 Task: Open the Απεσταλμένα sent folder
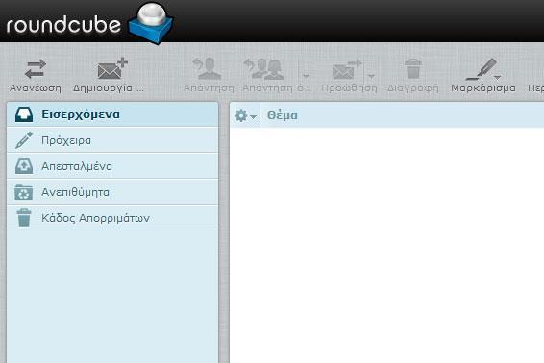112,166
